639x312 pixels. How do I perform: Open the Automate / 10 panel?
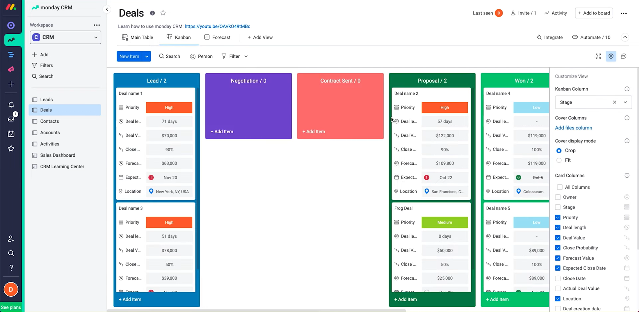[591, 37]
